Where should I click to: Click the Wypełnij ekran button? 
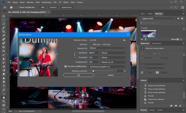click(66, 7)
